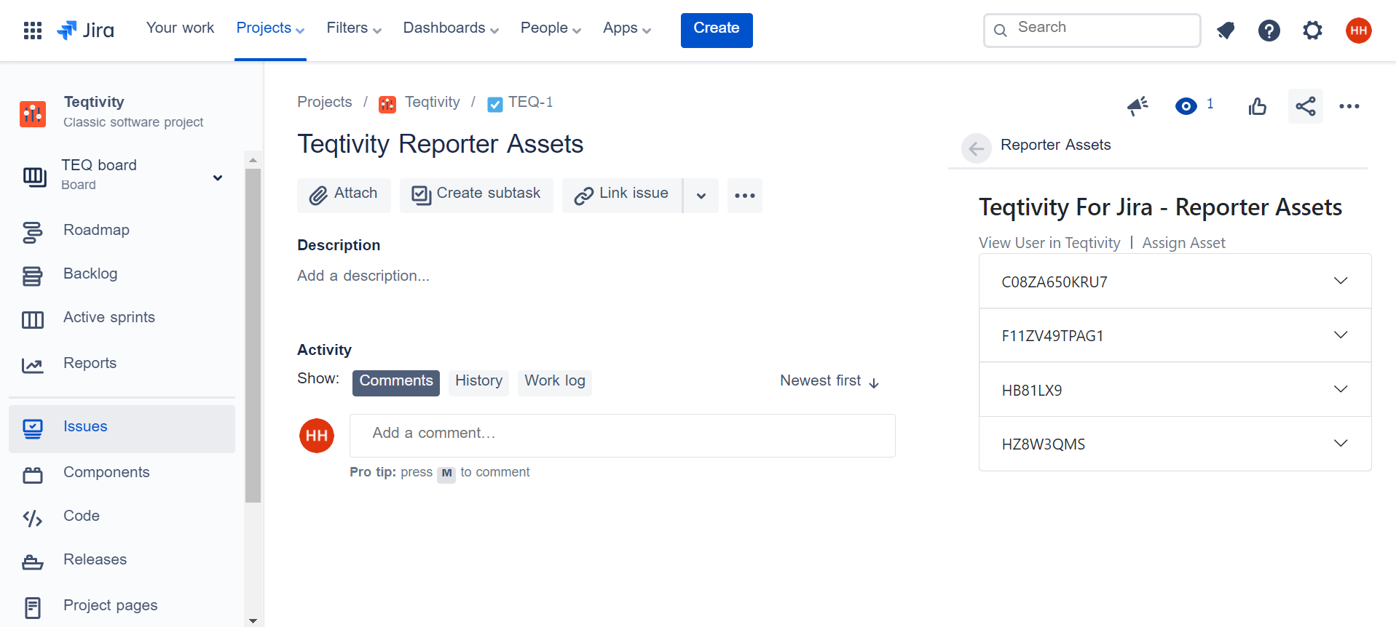Open Active sprints in the sidebar

point(122,318)
